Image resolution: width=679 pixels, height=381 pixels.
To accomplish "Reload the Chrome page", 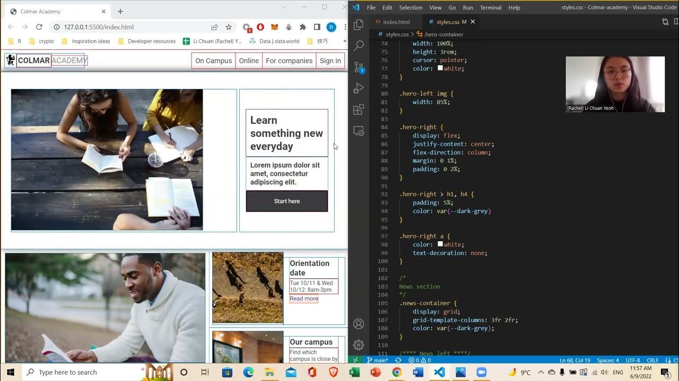I will pos(39,27).
